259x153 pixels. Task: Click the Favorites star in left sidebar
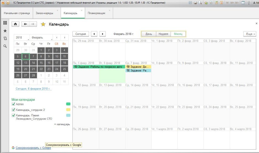[5, 31]
